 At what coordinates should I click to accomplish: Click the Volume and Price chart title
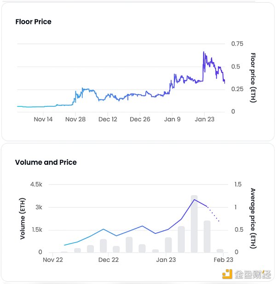[46, 162]
